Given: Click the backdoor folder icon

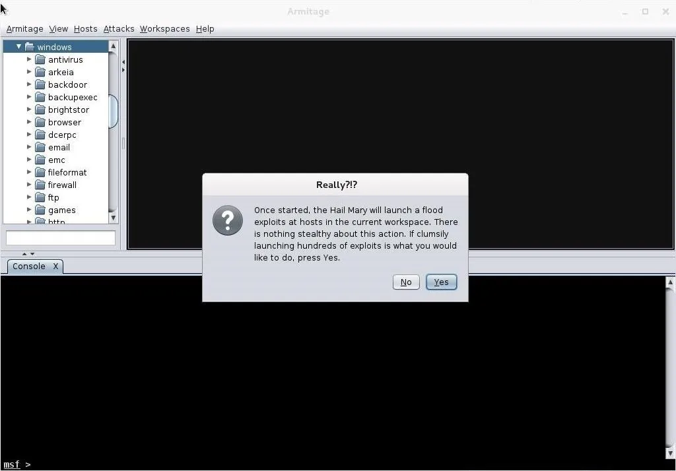Looking at the screenshot, I should coord(40,84).
